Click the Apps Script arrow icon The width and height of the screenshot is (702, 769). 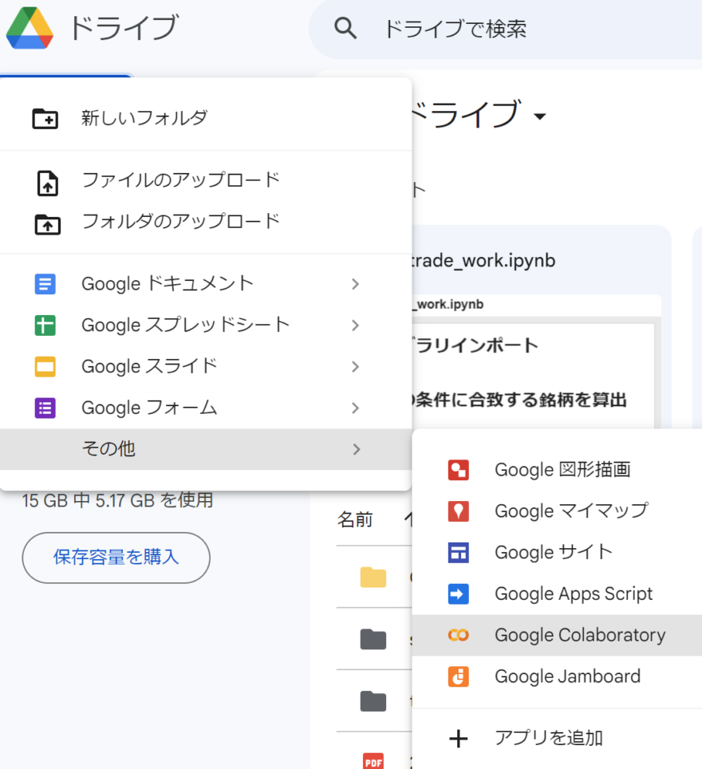coord(458,594)
